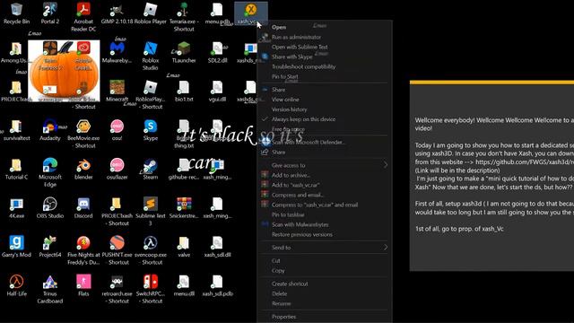Select the Trinus Cardboard desktop icon
Viewport: 574px width, 323px height.
(50, 289)
